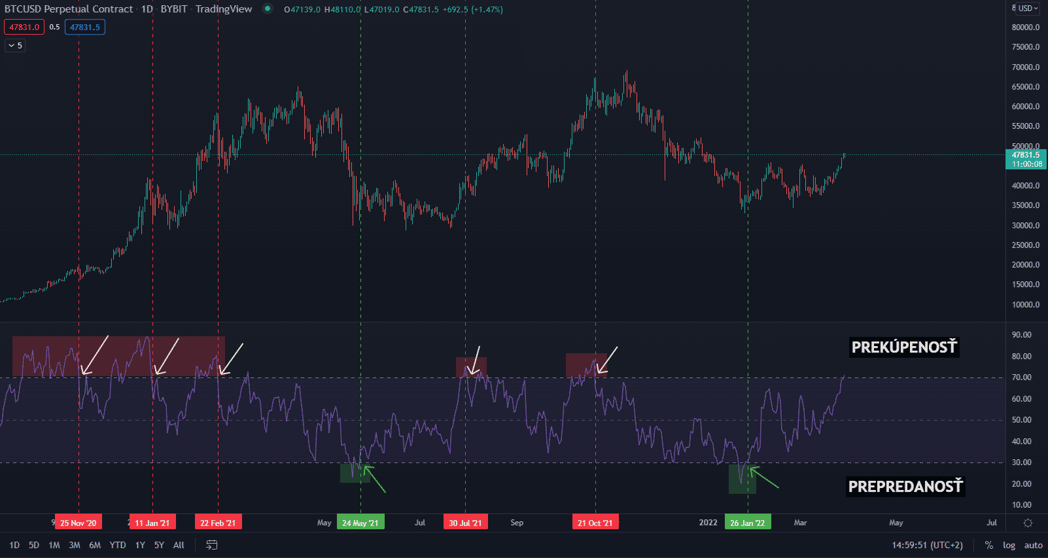Click the green arrow near 24 May '21

[x=375, y=479]
